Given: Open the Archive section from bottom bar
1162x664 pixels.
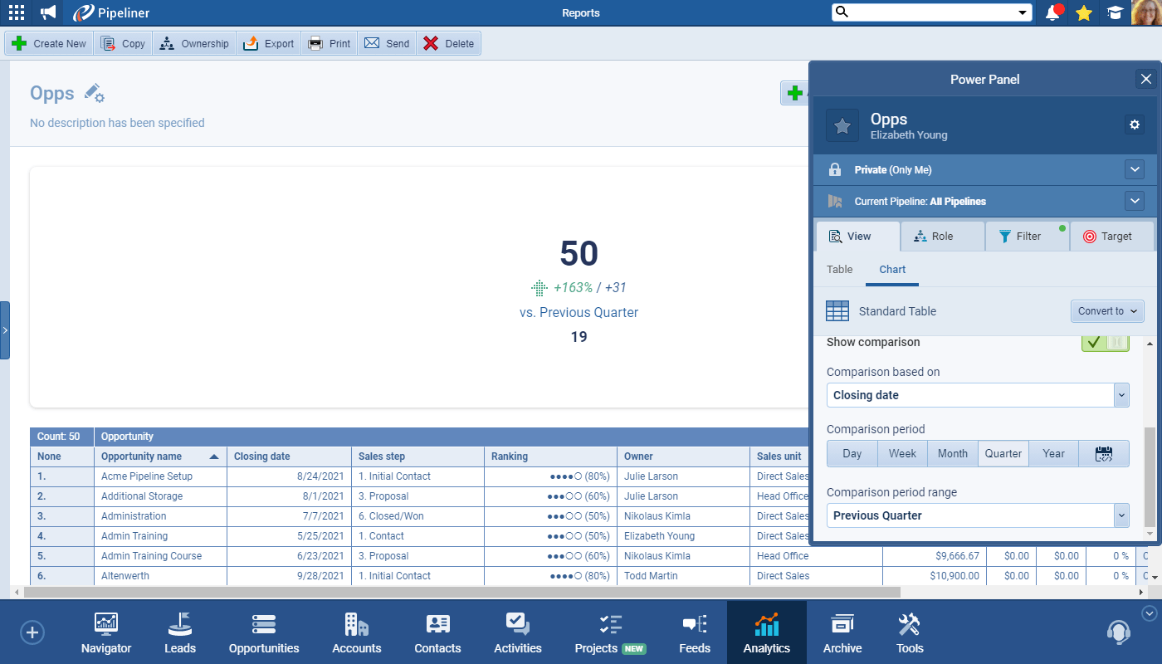Looking at the screenshot, I should coord(842,632).
